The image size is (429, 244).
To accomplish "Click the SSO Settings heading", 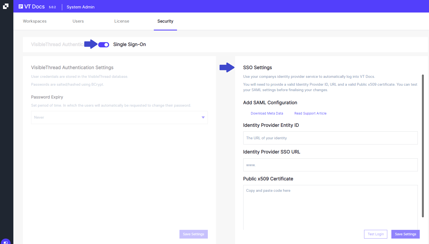I will pyautogui.click(x=257, y=67).
